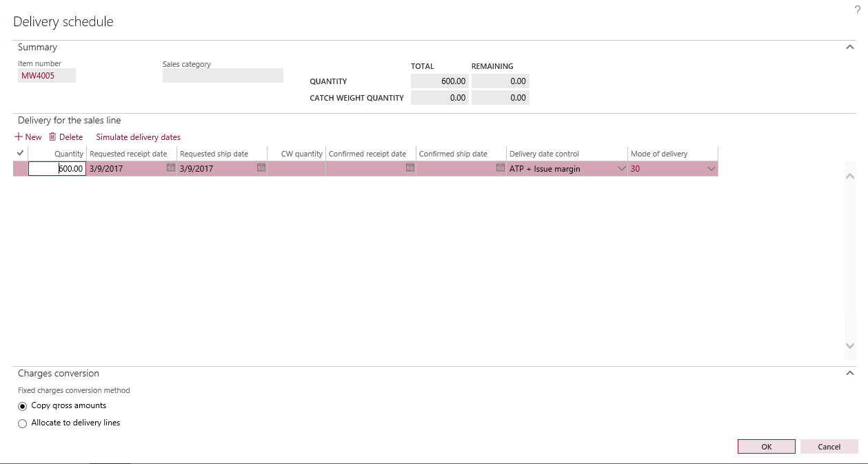Open the help question mark icon

tap(858, 10)
